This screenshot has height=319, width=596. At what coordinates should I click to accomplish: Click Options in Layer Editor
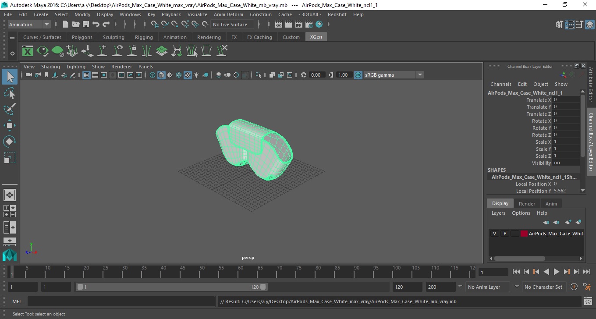[521, 213]
